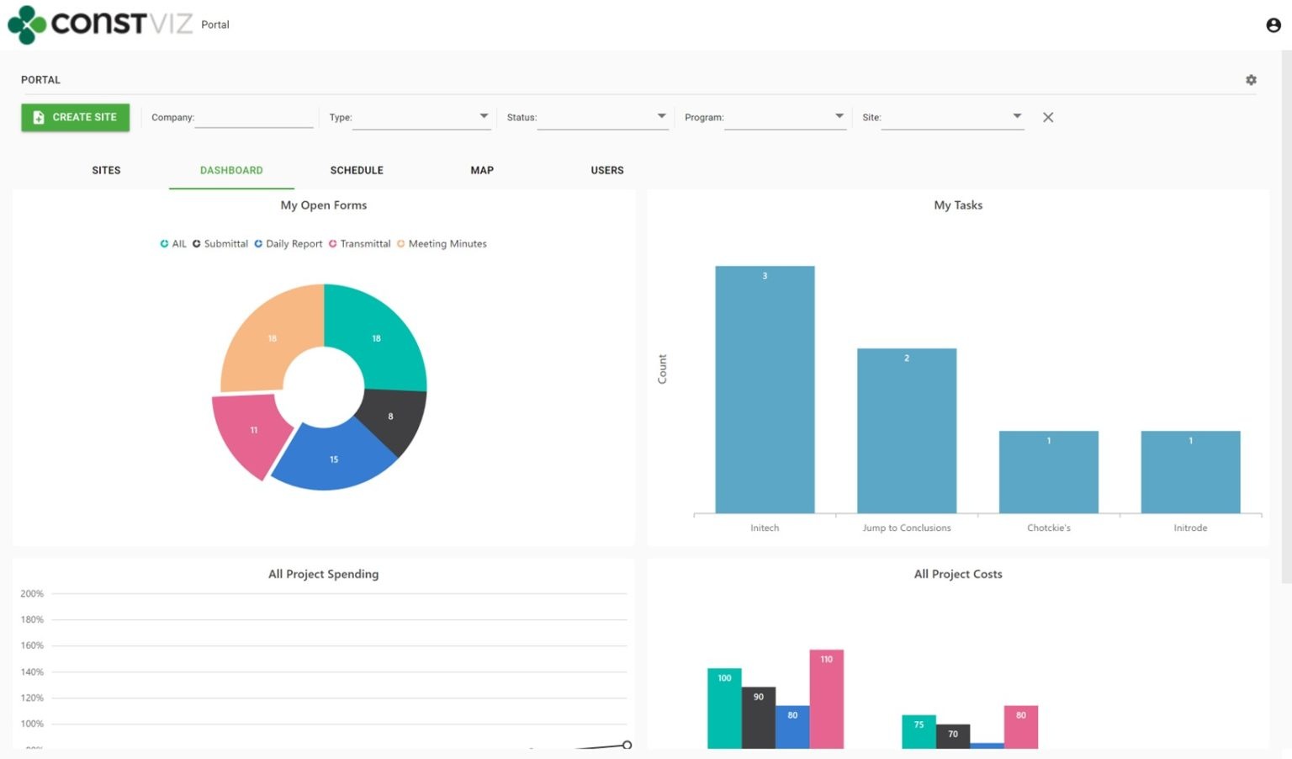Open the Map tab

pos(481,170)
